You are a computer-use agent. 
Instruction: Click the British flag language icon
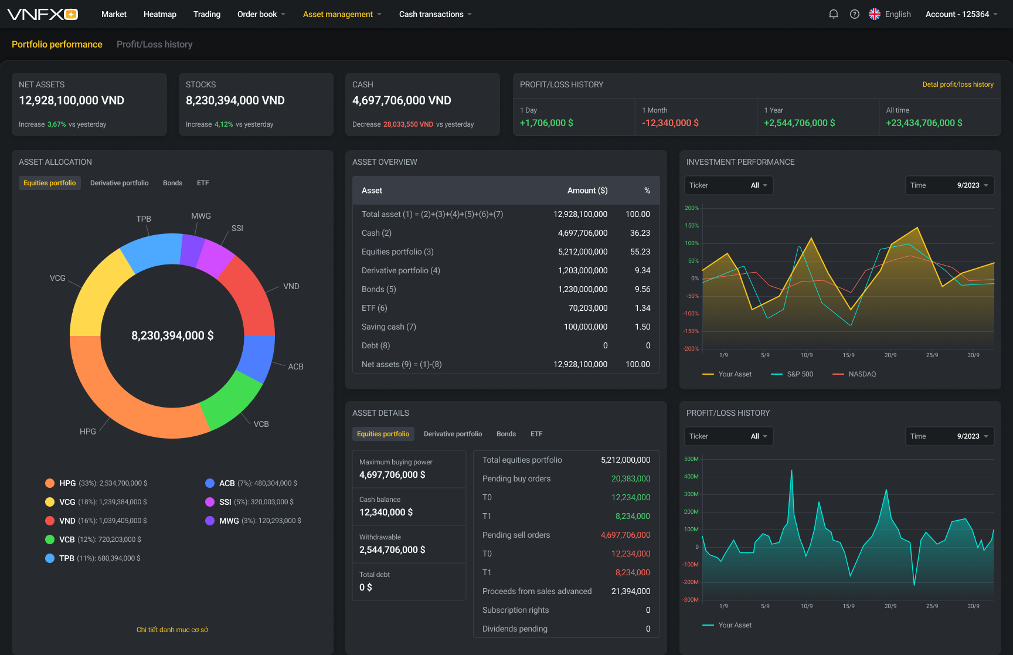pos(875,13)
